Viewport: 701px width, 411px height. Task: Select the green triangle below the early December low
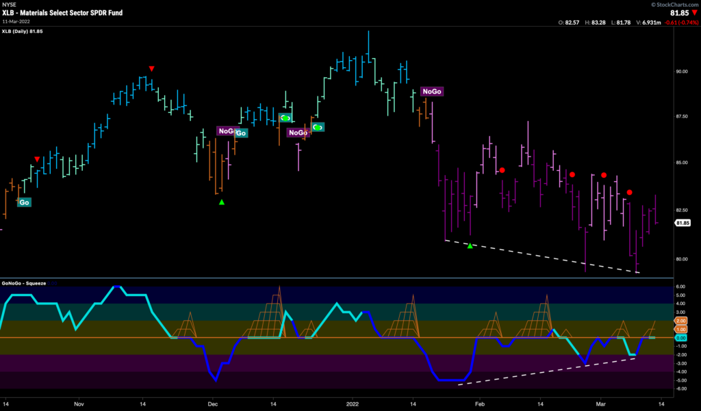[x=222, y=202]
